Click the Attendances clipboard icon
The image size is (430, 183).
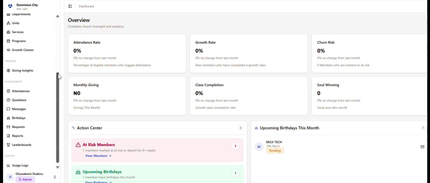point(9,91)
